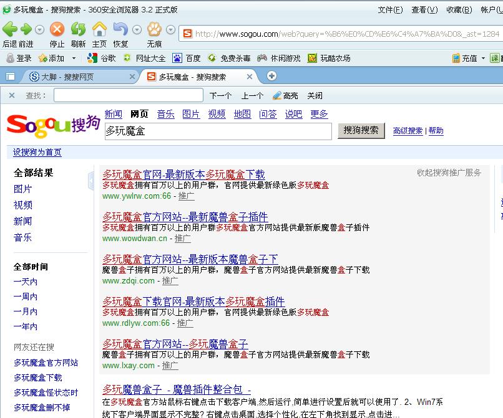Click related search 多玩魔盒官方网站

(46, 363)
